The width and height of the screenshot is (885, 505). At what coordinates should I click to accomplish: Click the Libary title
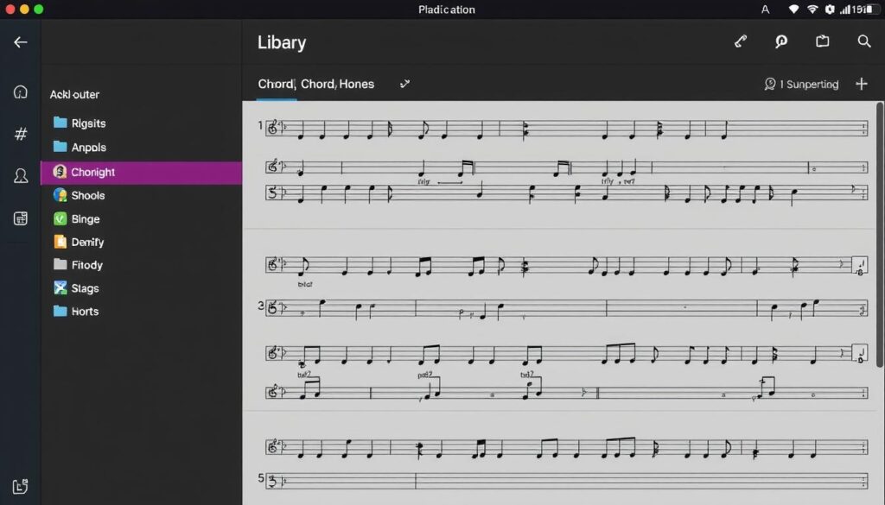(282, 42)
